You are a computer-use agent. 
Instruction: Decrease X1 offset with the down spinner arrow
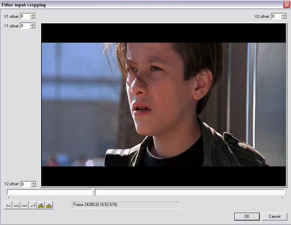(x=32, y=18)
